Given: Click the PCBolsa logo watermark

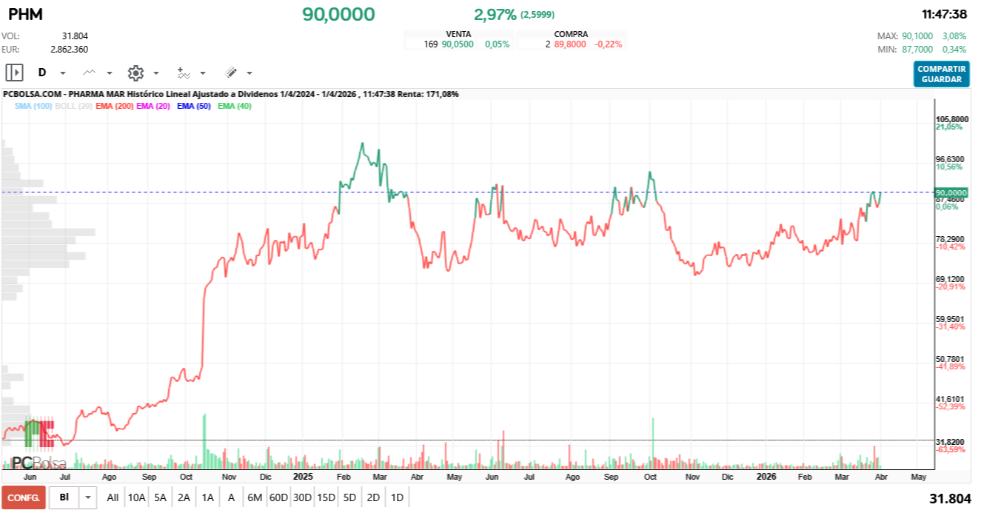Looking at the screenshot, I should (38, 463).
